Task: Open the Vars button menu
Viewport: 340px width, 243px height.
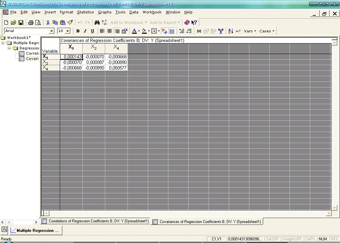Action: (250, 31)
